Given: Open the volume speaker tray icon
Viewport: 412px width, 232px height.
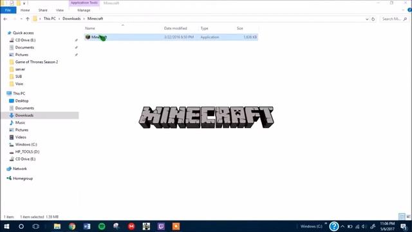Looking at the screenshot, I should [364, 226].
